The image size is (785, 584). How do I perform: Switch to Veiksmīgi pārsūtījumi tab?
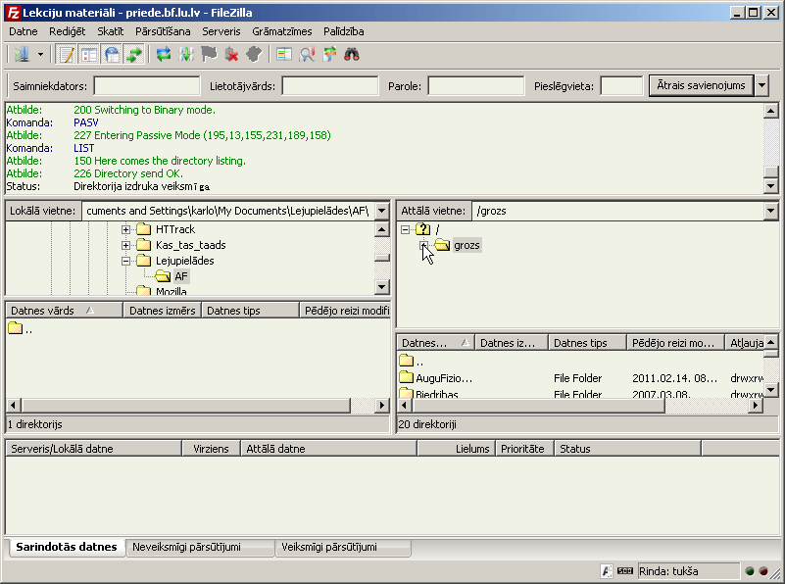coord(342,547)
